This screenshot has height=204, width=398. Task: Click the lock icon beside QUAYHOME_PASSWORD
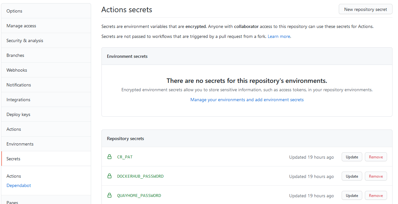(x=109, y=195)
